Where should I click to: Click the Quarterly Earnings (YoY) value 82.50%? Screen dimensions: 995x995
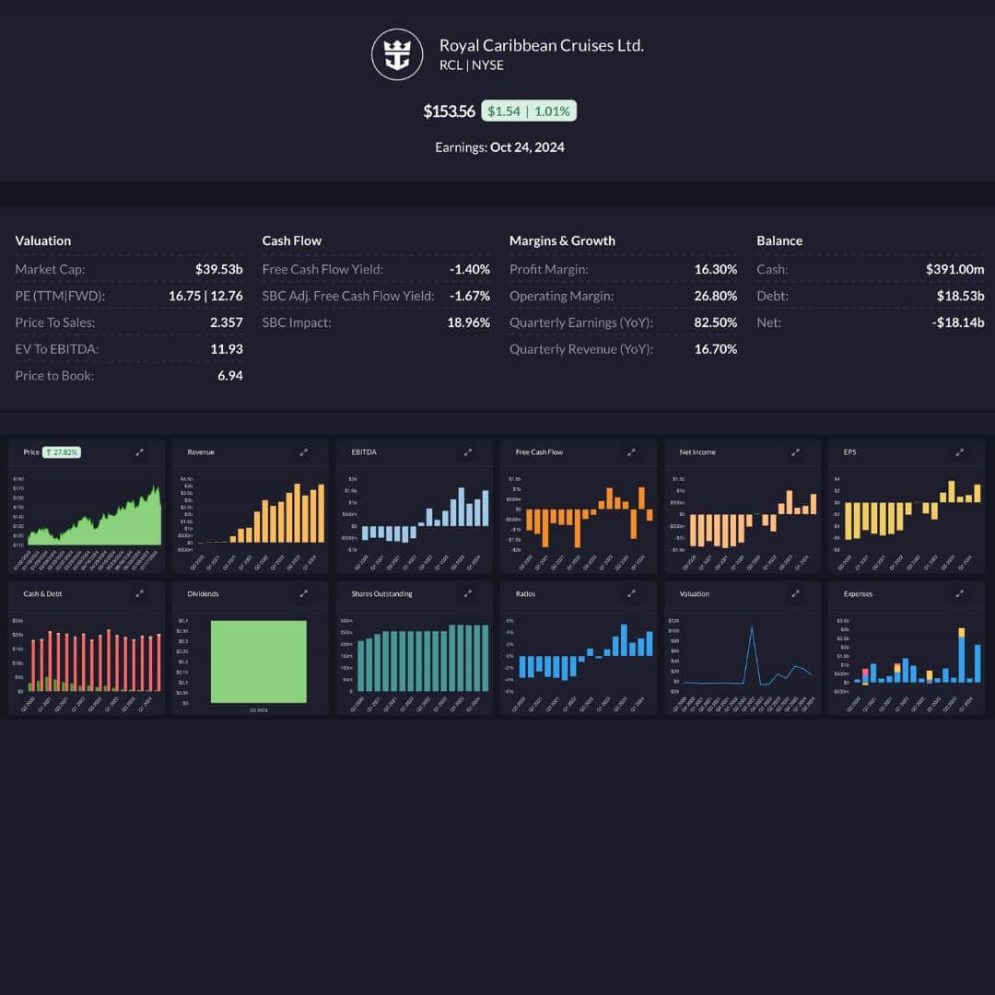(x=716, y=322)
